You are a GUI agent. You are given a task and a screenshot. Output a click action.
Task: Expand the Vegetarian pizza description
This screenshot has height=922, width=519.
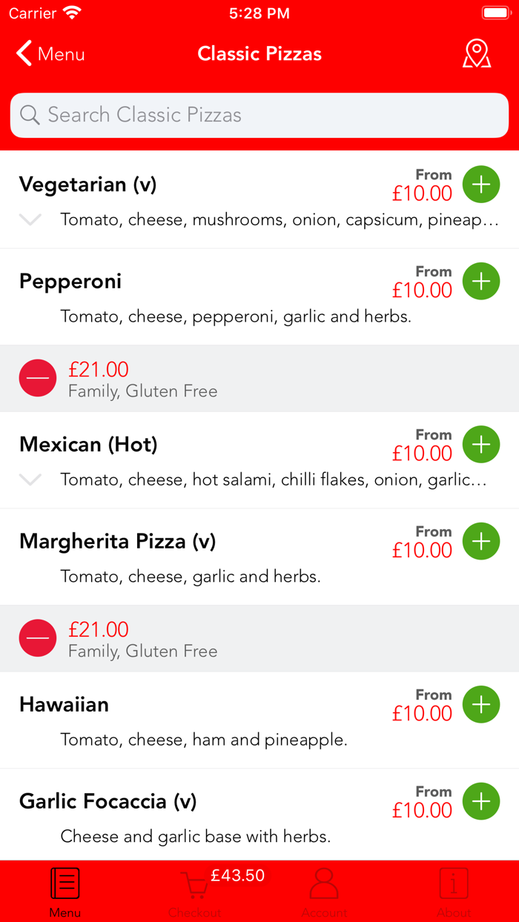pos(30,219)
